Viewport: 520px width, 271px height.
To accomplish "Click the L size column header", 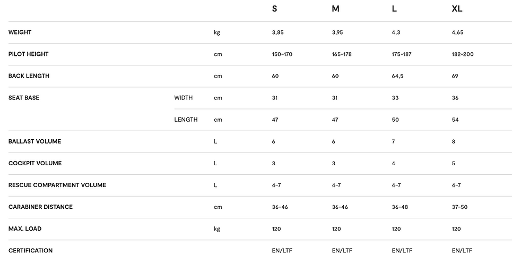I will 394,9.
